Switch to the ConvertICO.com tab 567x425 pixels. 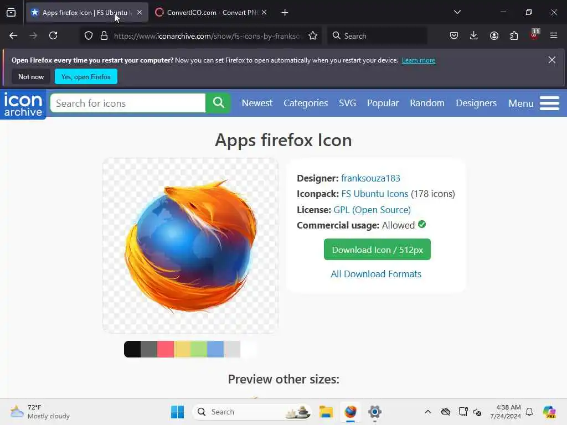point(211,13)
